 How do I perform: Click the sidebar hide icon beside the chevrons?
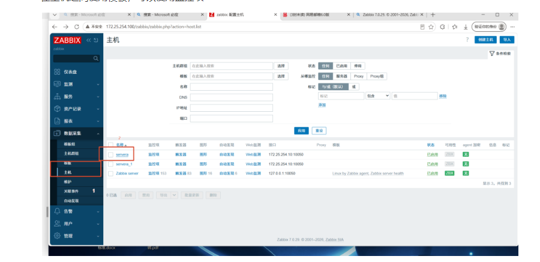(x=96, y=40)
